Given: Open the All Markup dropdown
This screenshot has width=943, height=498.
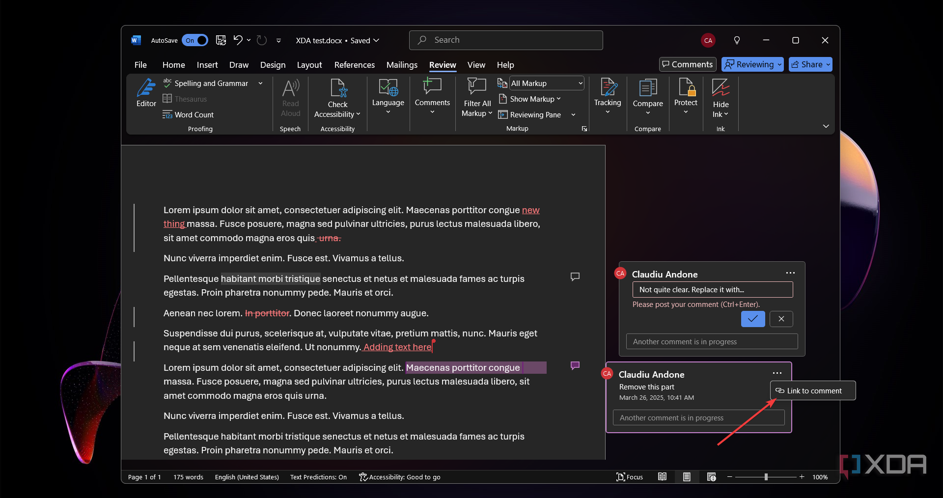Looking at the screenshot, I should pyautogui.click(x=547, y=83).
